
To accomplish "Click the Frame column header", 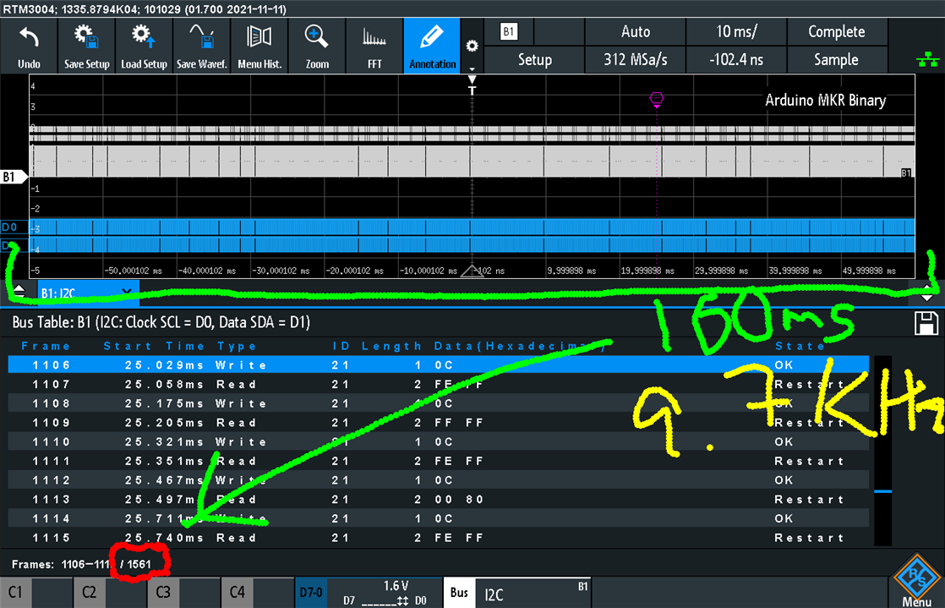I will (46, 346).
